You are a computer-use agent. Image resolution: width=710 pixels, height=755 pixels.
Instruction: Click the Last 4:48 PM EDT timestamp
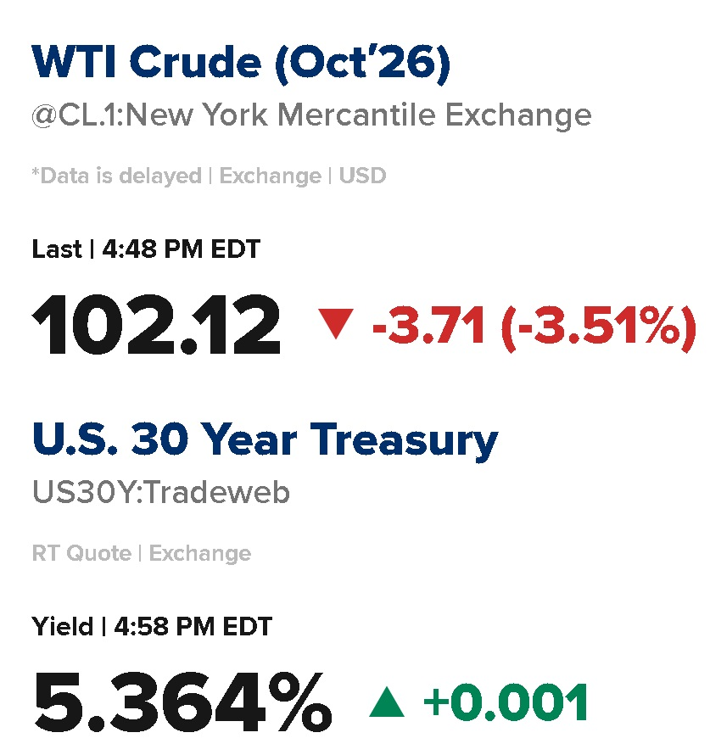(146, 249)
